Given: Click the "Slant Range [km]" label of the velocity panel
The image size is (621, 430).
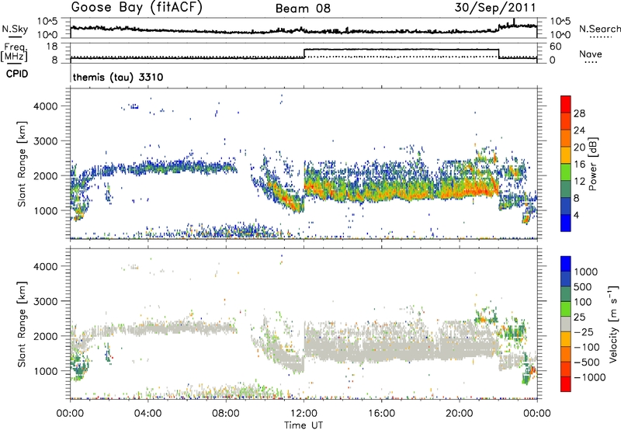Looking at the screenshot, I should click(x=21, y=324).
